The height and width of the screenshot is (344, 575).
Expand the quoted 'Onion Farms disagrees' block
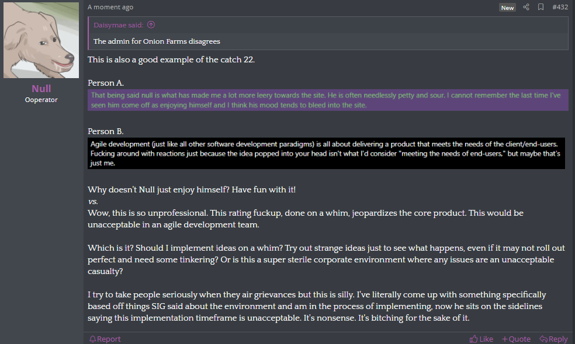point(328,41)
